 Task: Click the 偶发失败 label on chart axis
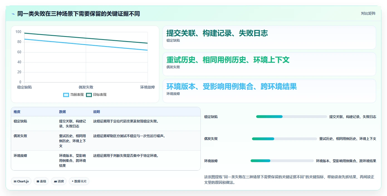tap(86, 87)
